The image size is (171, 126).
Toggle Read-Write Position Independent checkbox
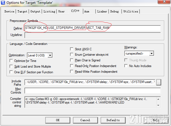click(72, 71)
